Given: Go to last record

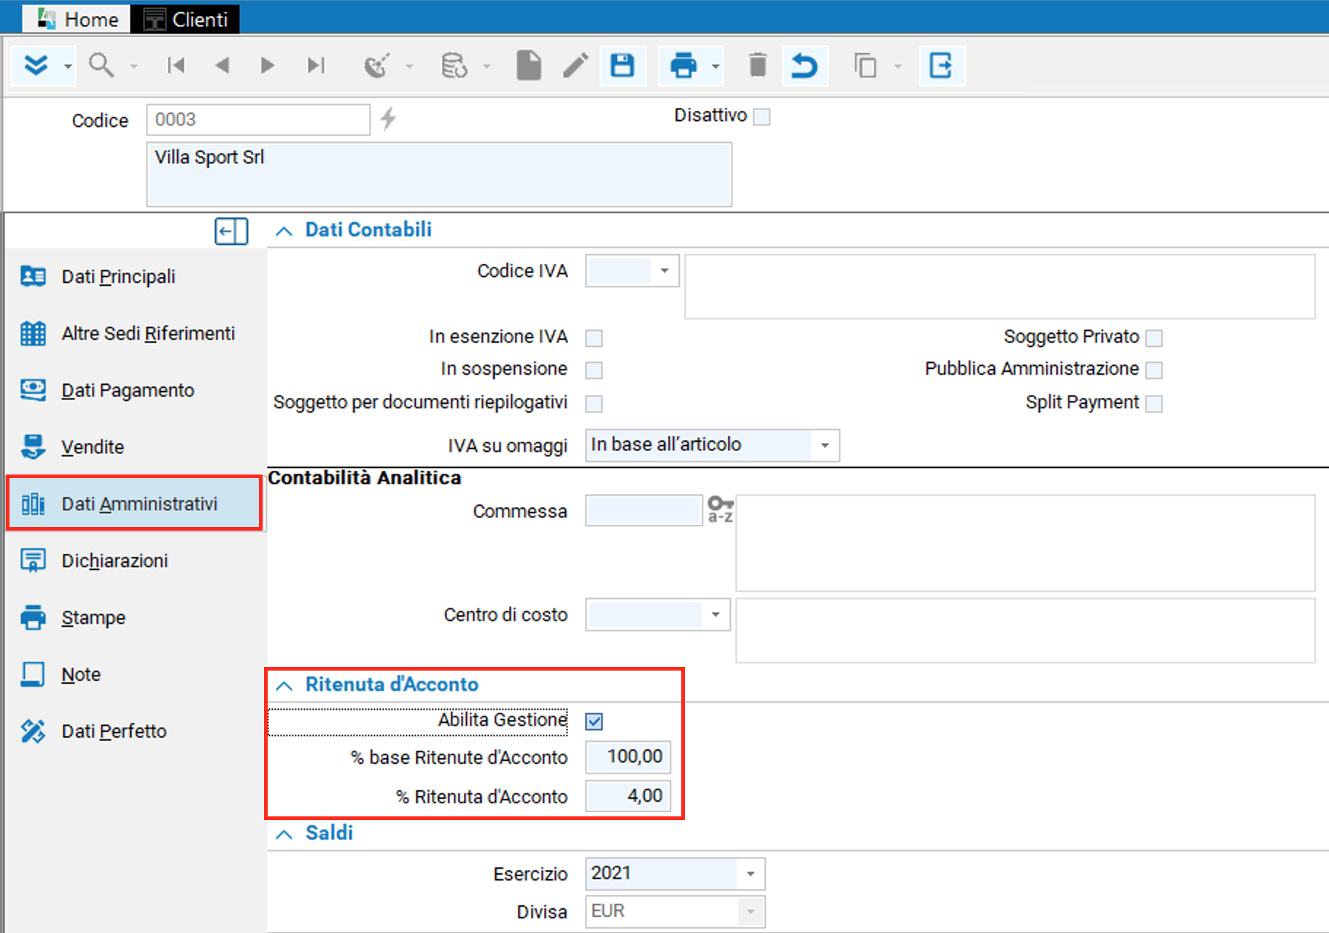Looking at the screenshot, I should pos(315,66).
